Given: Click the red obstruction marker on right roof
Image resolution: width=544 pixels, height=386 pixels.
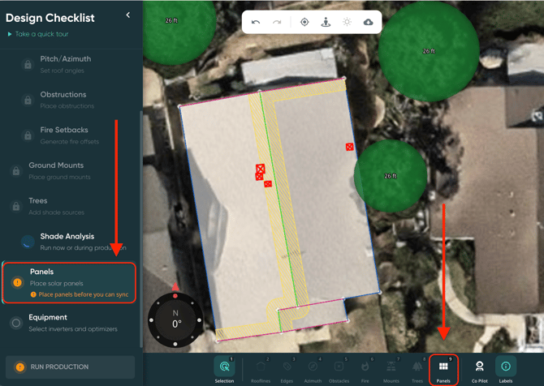Looking at the screenshot, I should click(349, 148).
